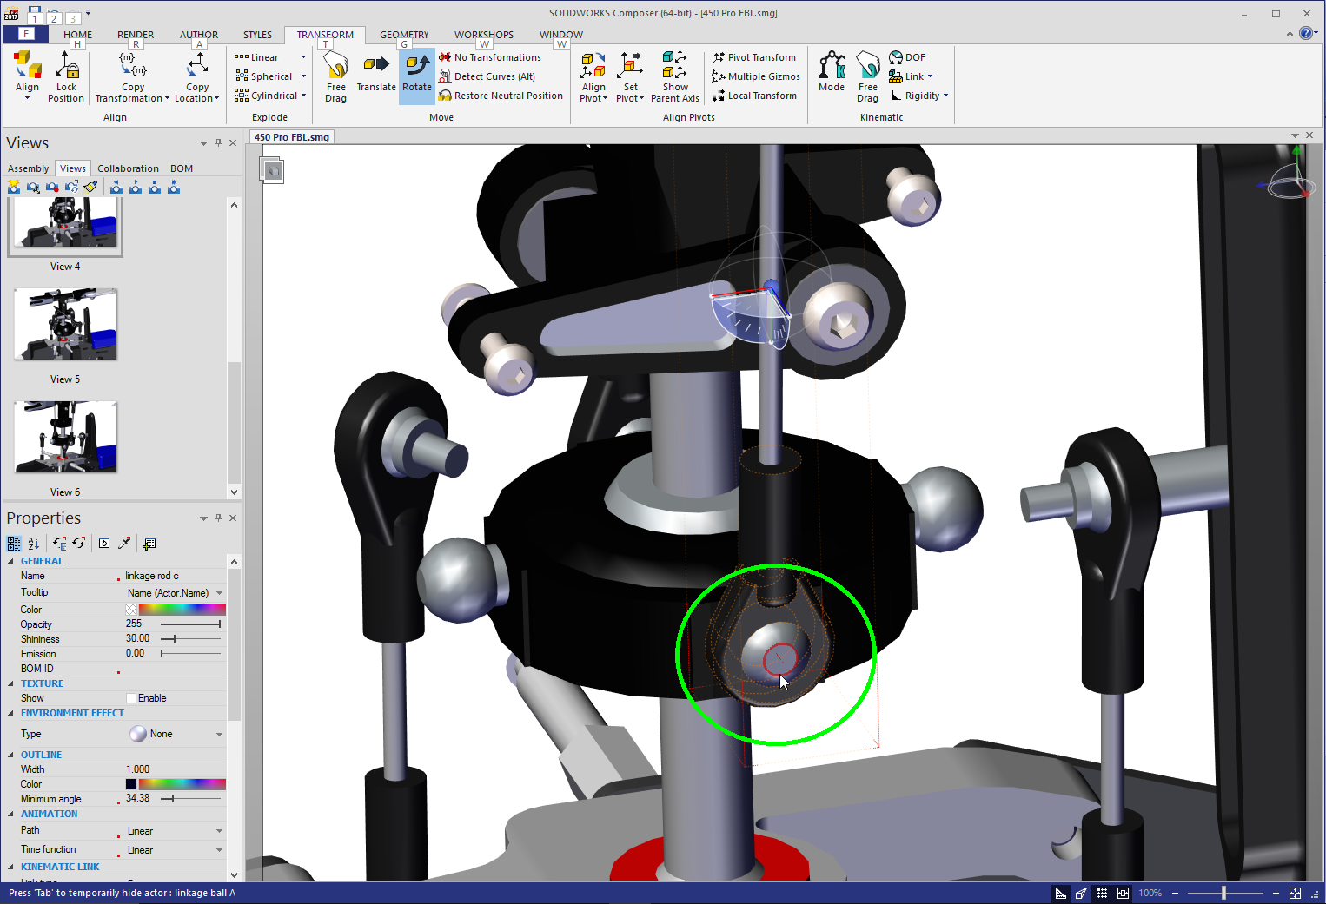The height and width of the screenshot is (904, 1326).
Task: Toggle Multiple Gizmos option
Action: [x=756, y=76]
